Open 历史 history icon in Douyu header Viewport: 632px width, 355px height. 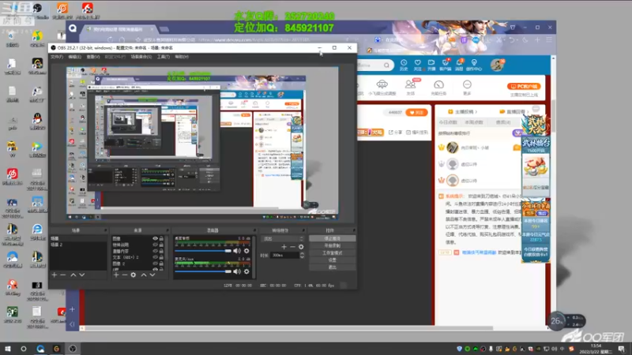coord(404,65)
